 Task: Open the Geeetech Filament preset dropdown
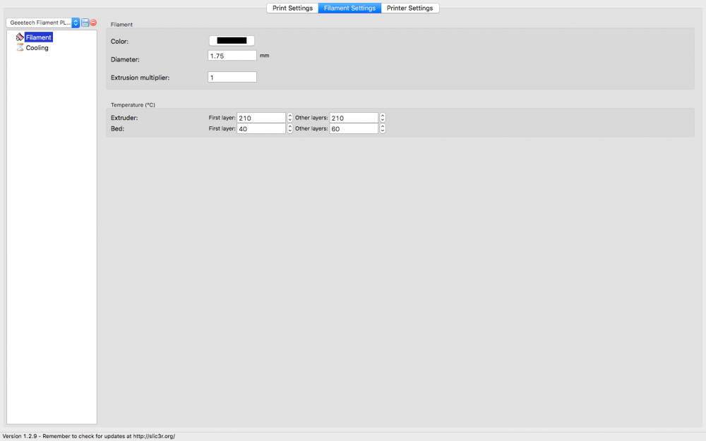43,23
